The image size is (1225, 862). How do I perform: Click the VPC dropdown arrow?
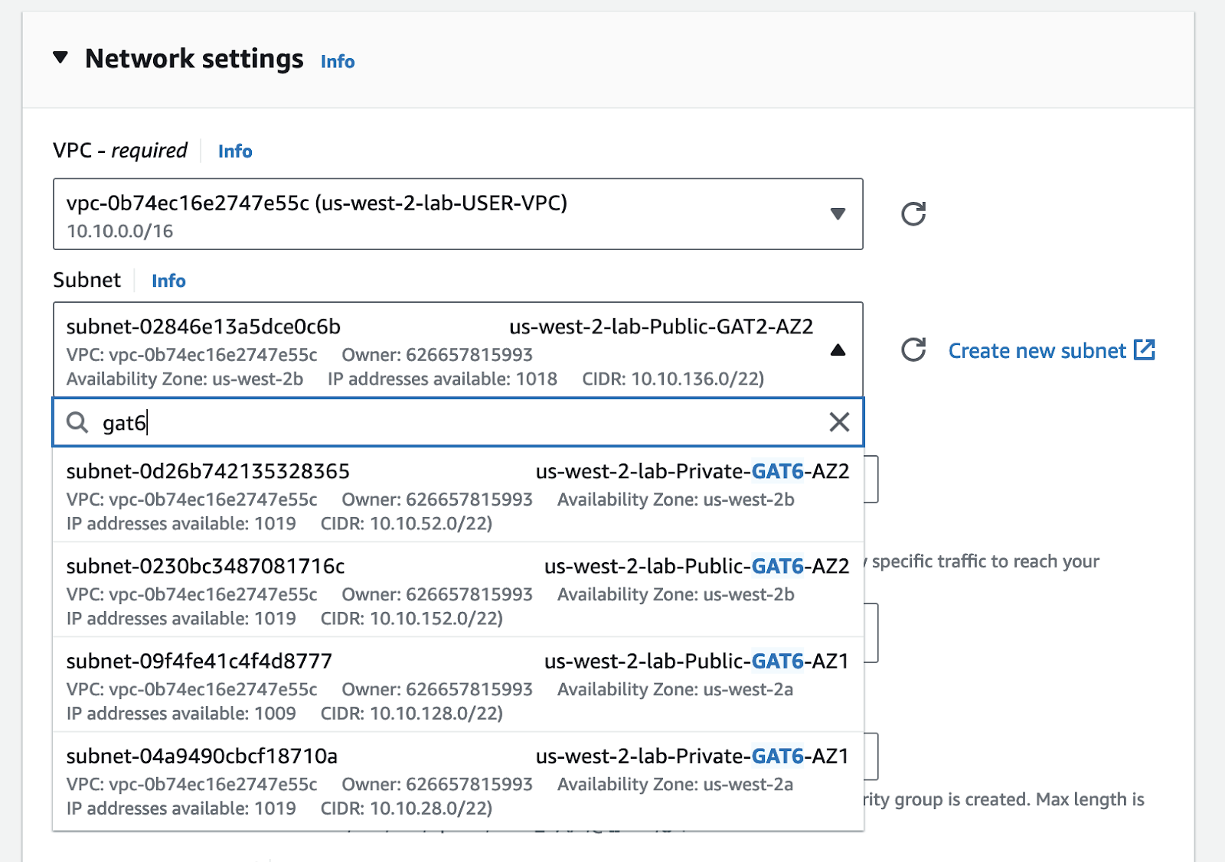click(838, 214)
